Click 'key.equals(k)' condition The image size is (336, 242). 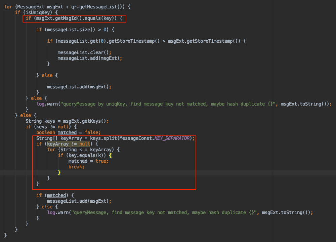pos(86,155)
